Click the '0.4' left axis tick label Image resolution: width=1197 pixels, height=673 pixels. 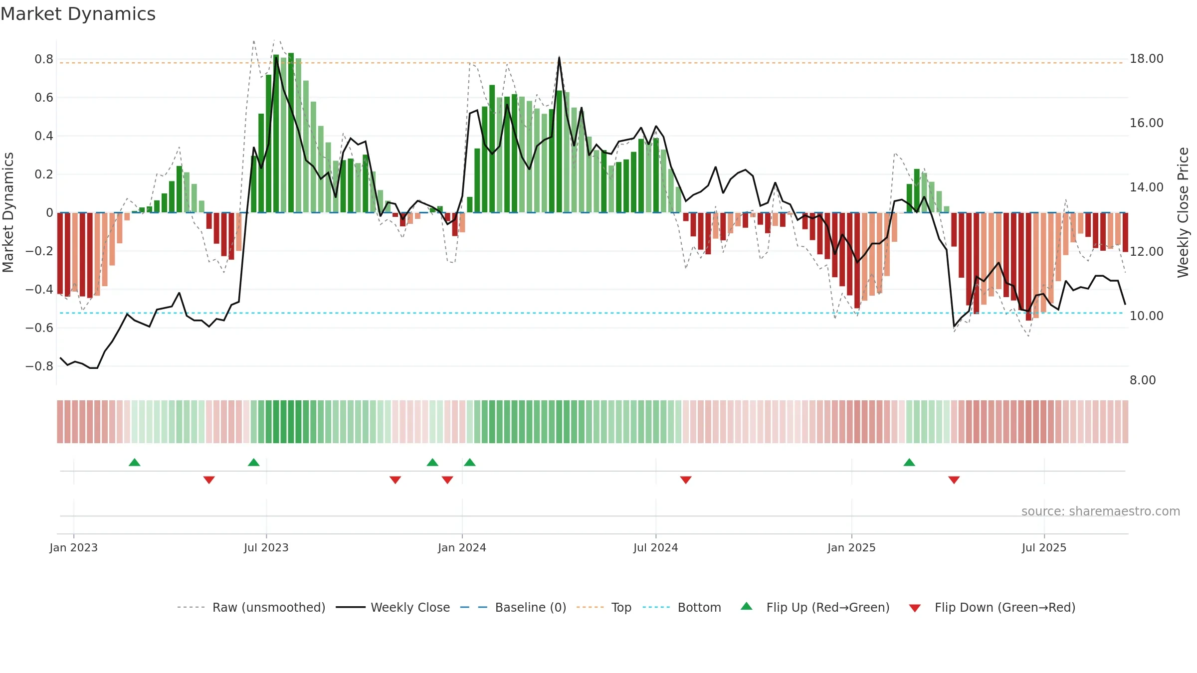[x=44, y=136]
